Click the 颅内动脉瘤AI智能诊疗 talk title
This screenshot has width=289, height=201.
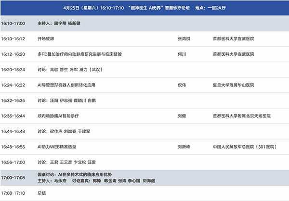click(x=58, y=116)
